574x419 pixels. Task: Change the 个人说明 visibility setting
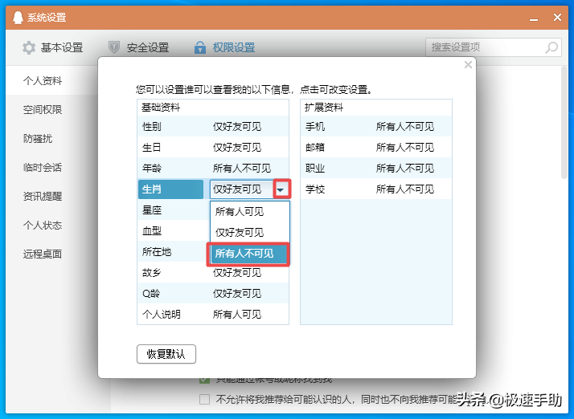[x=237, y=315]
